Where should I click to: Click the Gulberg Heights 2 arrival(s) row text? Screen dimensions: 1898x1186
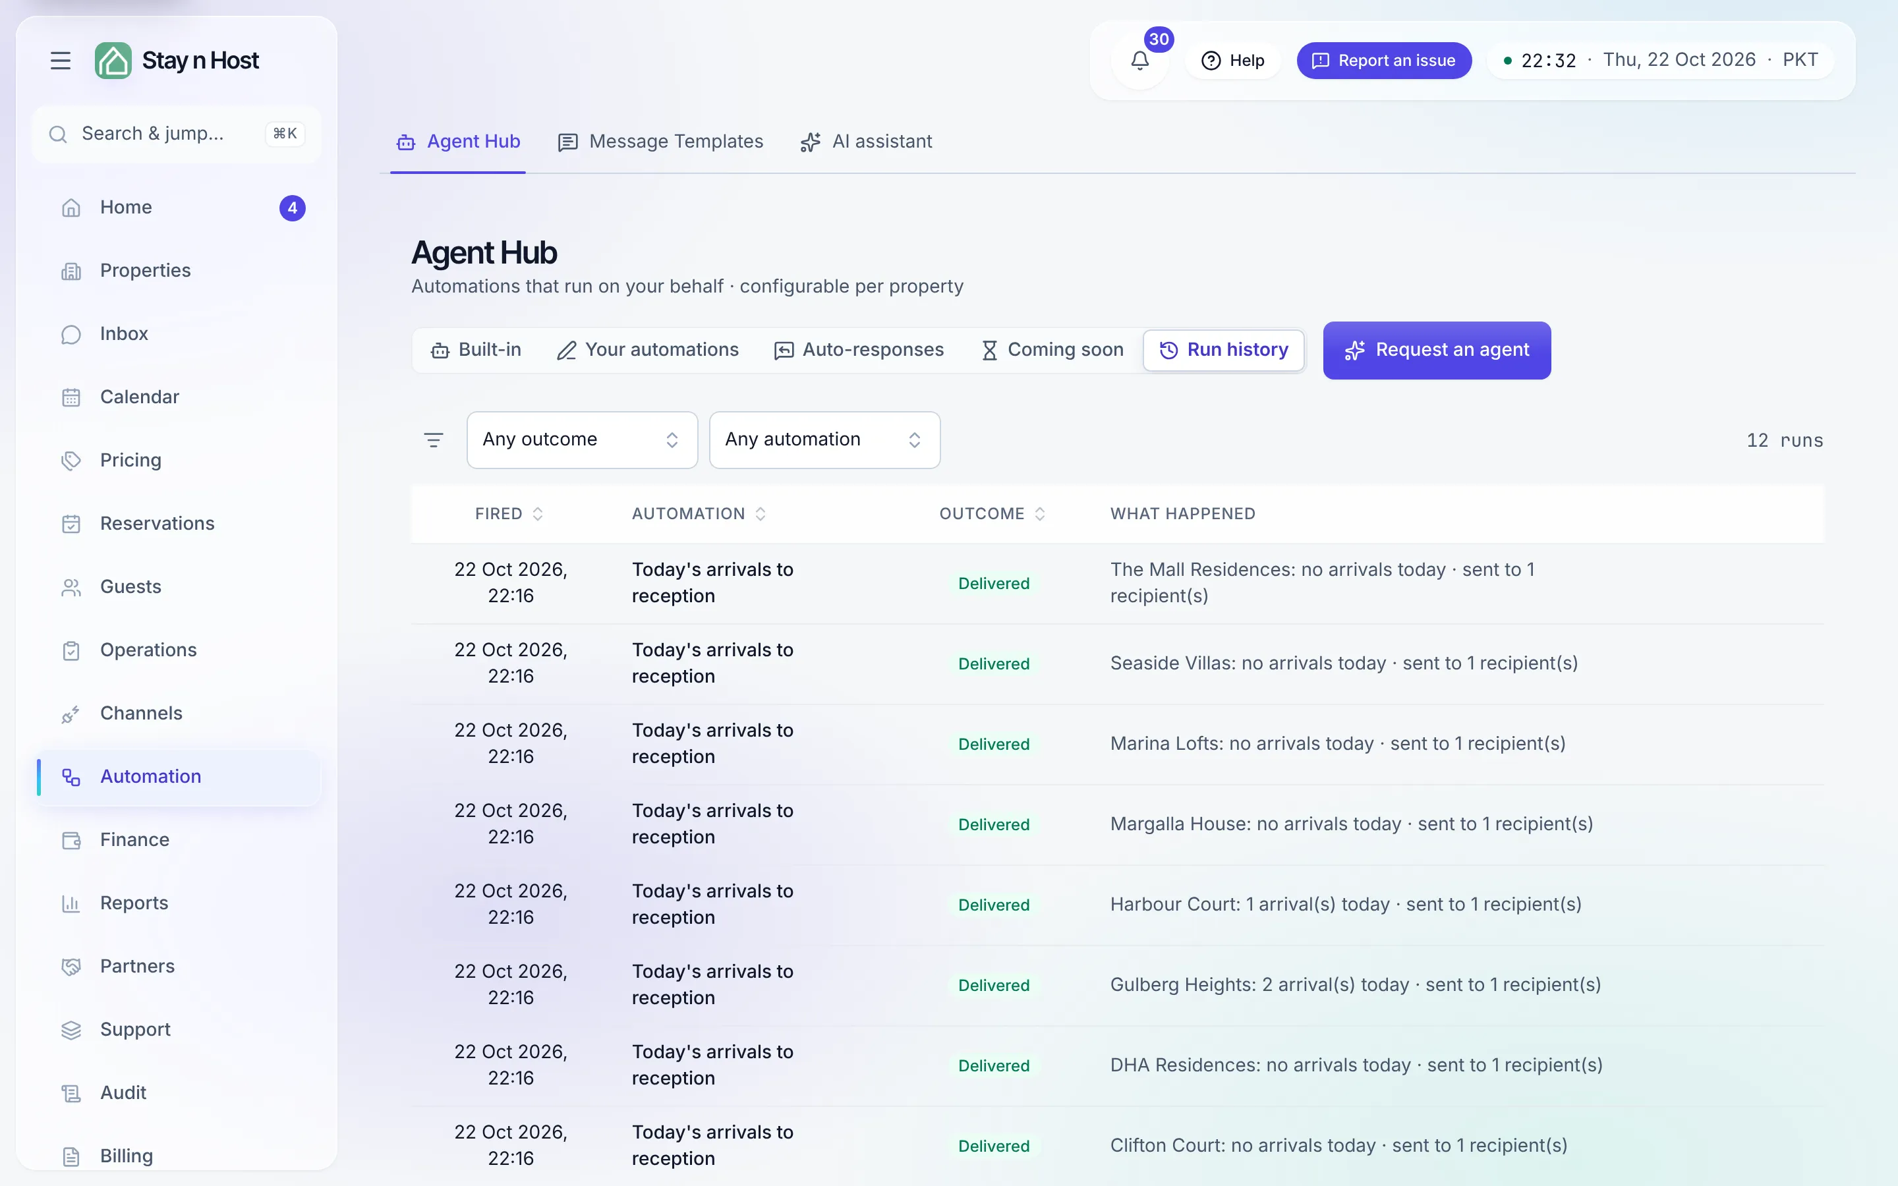(1355, 984)
